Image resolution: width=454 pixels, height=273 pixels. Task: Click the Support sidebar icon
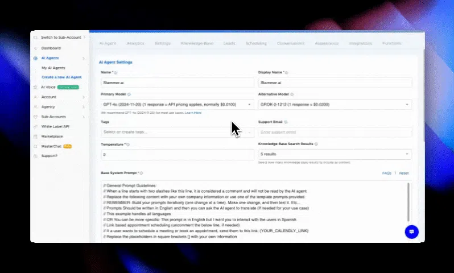coord(35,156)
